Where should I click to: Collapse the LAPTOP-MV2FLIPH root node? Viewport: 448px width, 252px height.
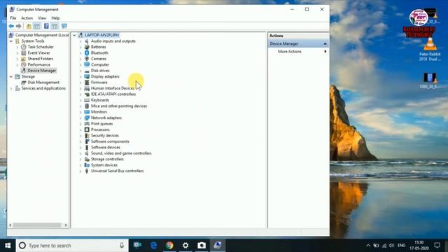click(74, 35)
